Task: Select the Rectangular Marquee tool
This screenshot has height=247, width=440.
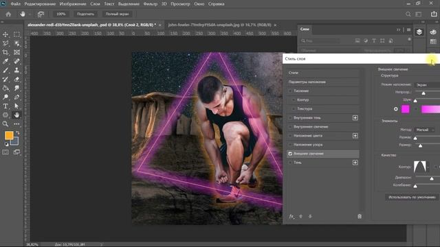Action: 16,34
